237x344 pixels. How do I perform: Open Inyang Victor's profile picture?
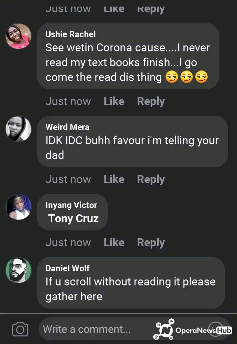(x=18, y=207)
